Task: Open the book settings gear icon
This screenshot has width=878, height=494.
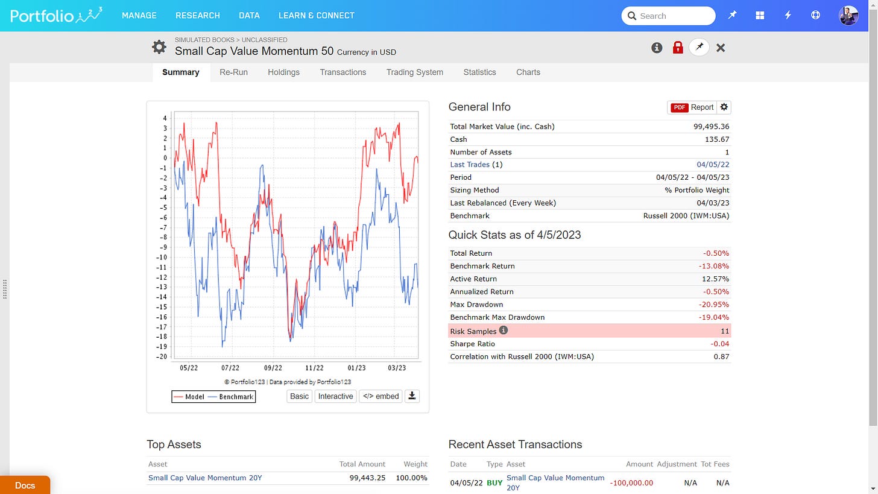Action: (159, 47)
